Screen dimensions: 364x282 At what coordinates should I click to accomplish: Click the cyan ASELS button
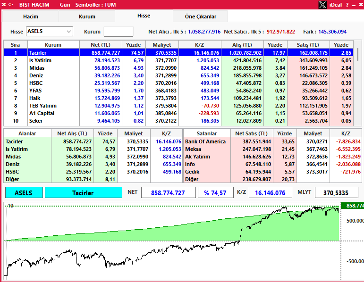click(x=24, y=193)
